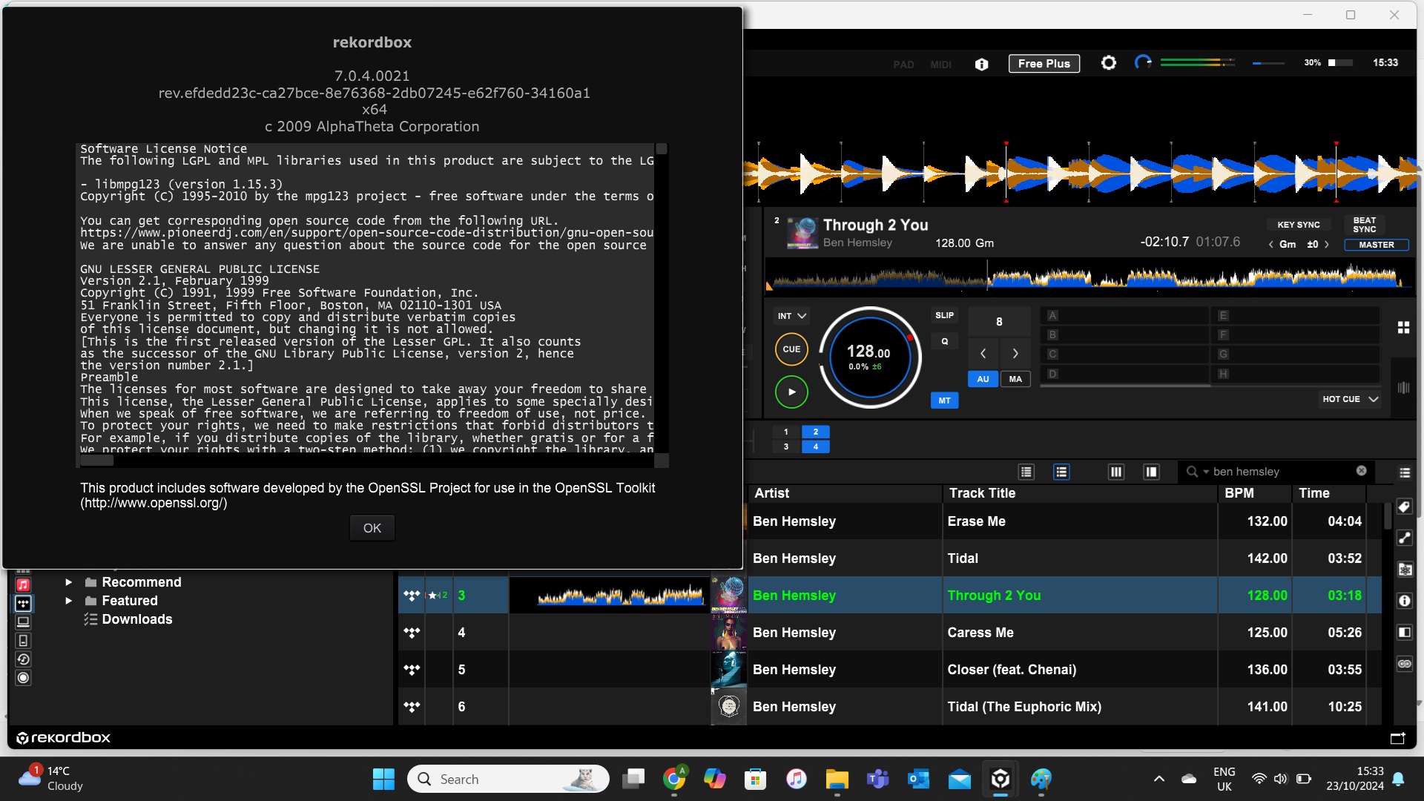Toggle Master Tempo (MT) button
This screenshot has width=1424, height=801.
coord(944,400)
